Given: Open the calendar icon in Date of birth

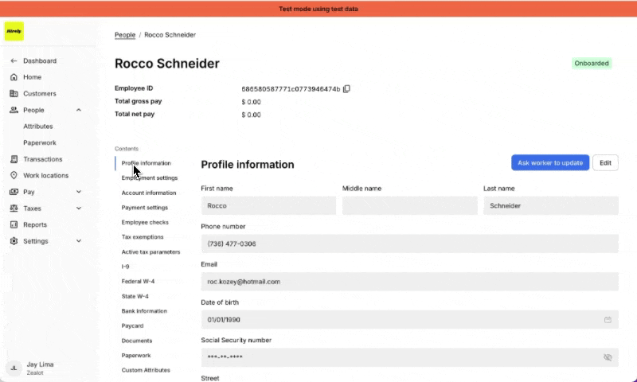Looking at the screenshot, I should 608,320.
